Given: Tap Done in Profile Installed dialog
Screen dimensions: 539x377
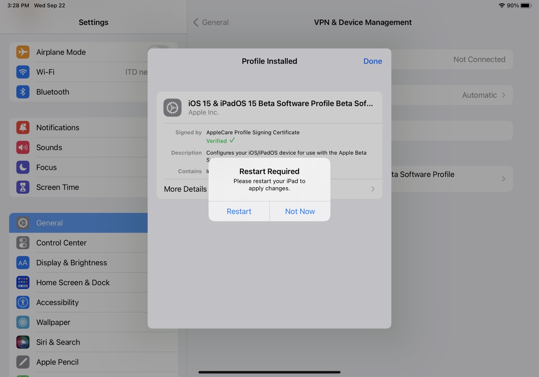Looking at the screenshot, I should [373, 61].
